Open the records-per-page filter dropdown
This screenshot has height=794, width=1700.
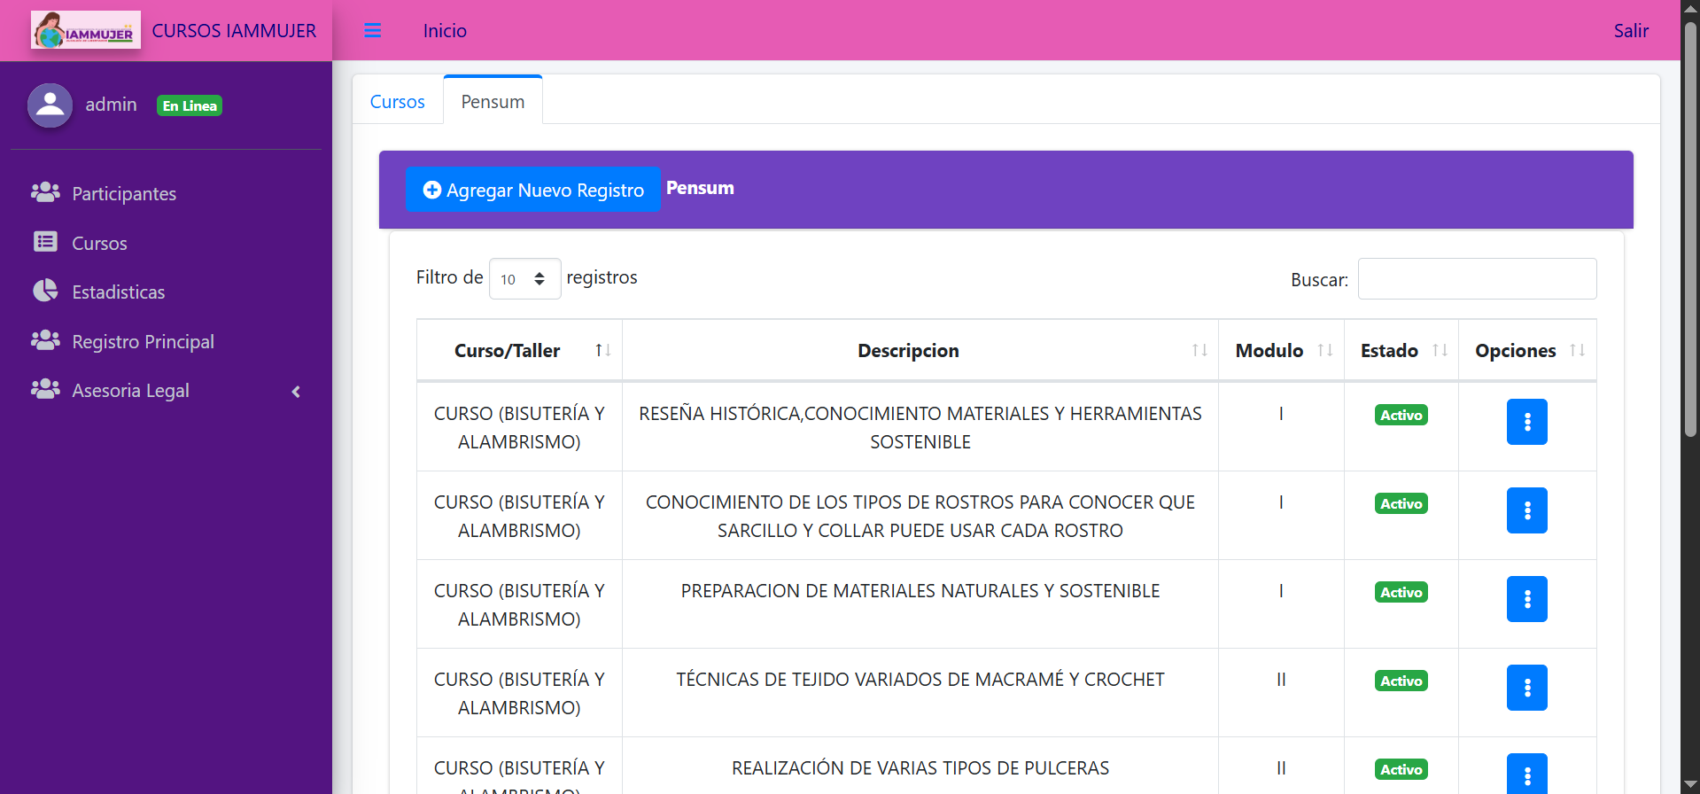(x=524, y=279)
